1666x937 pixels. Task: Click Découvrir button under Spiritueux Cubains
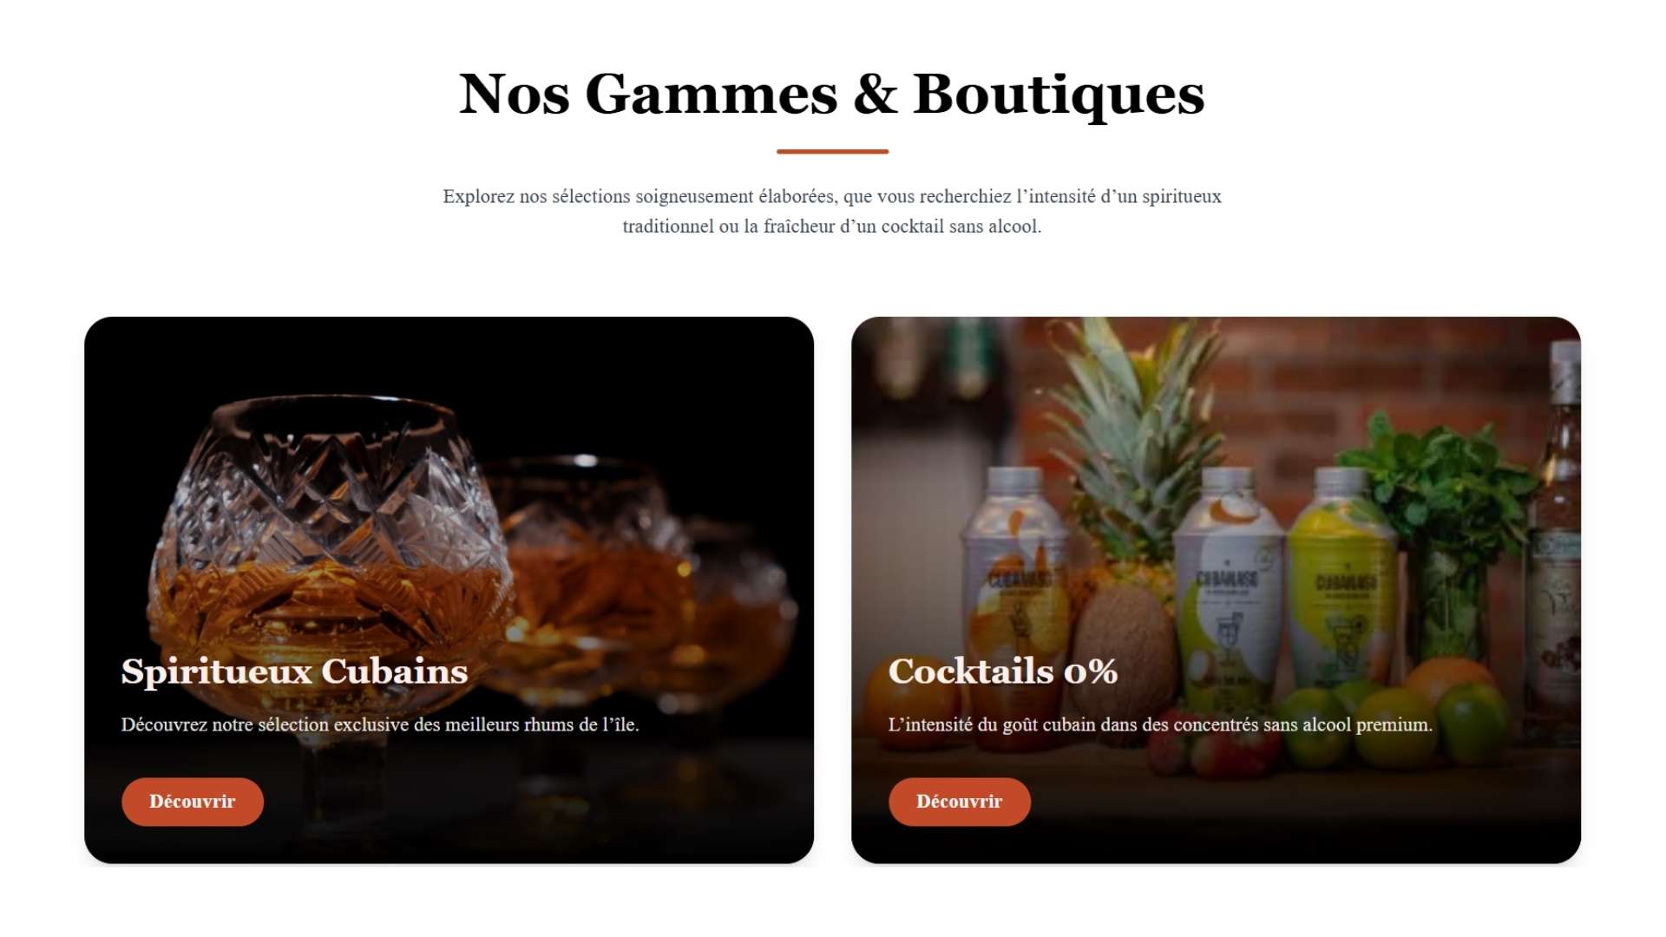(193, 802)
